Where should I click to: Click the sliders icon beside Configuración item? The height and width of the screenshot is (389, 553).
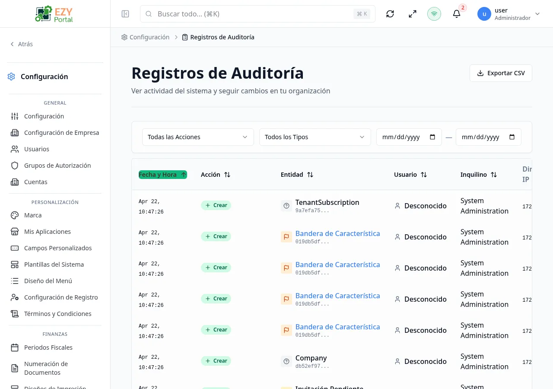tap(15, 116)
